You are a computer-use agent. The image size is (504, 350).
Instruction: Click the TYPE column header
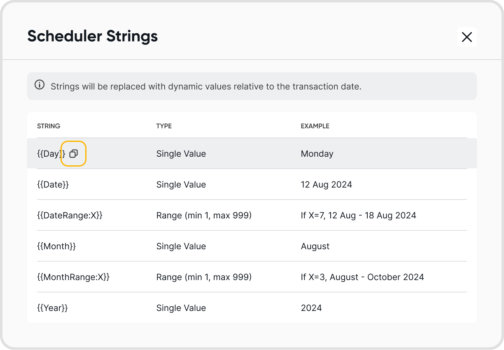(x=164, y=126)
